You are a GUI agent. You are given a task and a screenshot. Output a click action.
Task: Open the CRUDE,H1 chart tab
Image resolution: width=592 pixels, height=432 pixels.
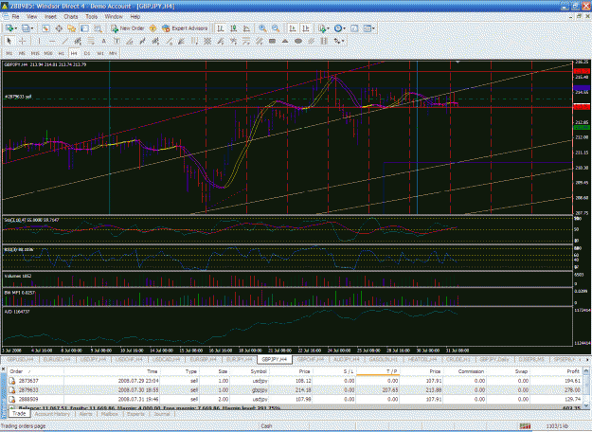(457, 359)
